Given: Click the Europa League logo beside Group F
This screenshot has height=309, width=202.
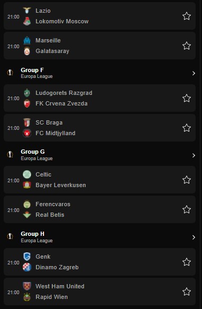Looking at the screenshot, I should point(10,73).
